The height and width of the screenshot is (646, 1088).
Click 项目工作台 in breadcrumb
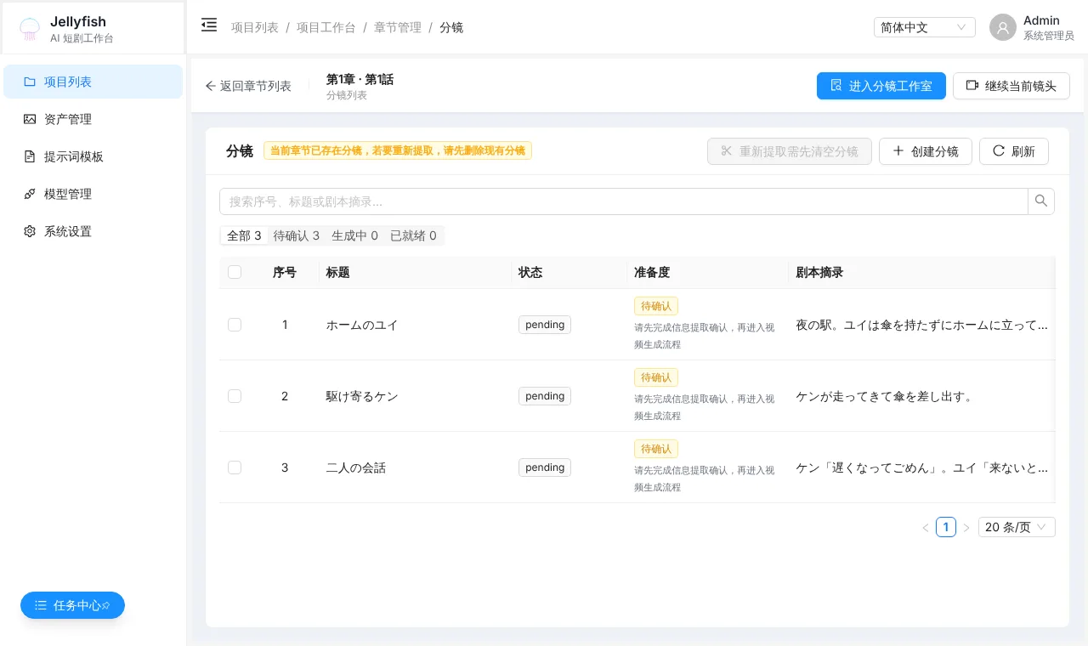pyautogui.click(x=326, y=27)
